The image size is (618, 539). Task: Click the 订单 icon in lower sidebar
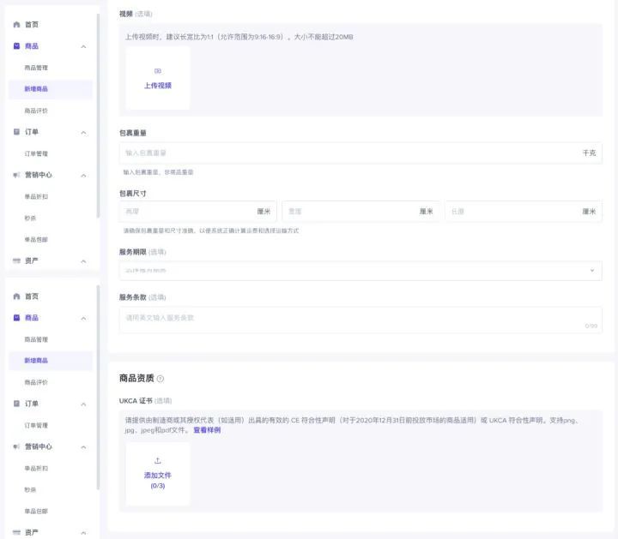[x=16, y=404]
